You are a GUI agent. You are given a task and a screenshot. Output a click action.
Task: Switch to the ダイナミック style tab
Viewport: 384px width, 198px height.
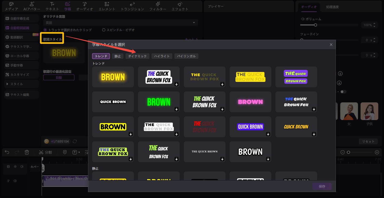pyautogui.click(x=137, y=56)
